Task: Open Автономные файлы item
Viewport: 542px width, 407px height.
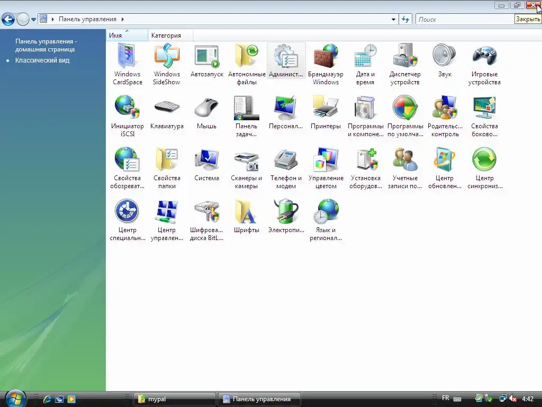Action: click(247, 64)
